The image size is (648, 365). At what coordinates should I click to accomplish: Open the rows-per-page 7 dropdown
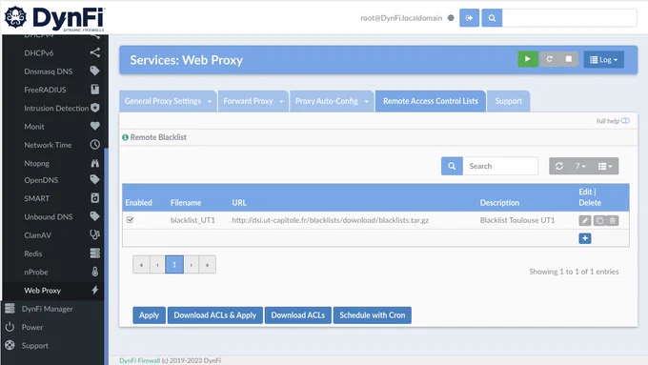580,166
